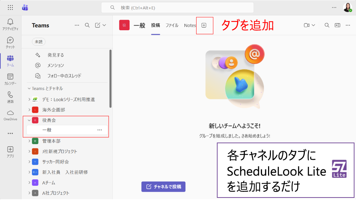
Task: Open the Calendar app icon
Action: [x=10, y=77]
